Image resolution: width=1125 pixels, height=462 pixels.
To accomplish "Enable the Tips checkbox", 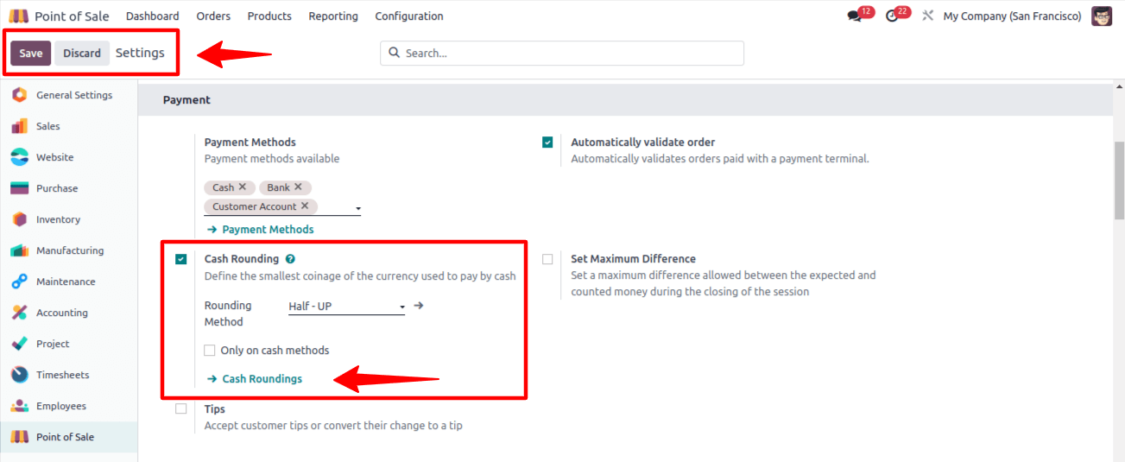I will pyautogui.click(x=181, y=409).
